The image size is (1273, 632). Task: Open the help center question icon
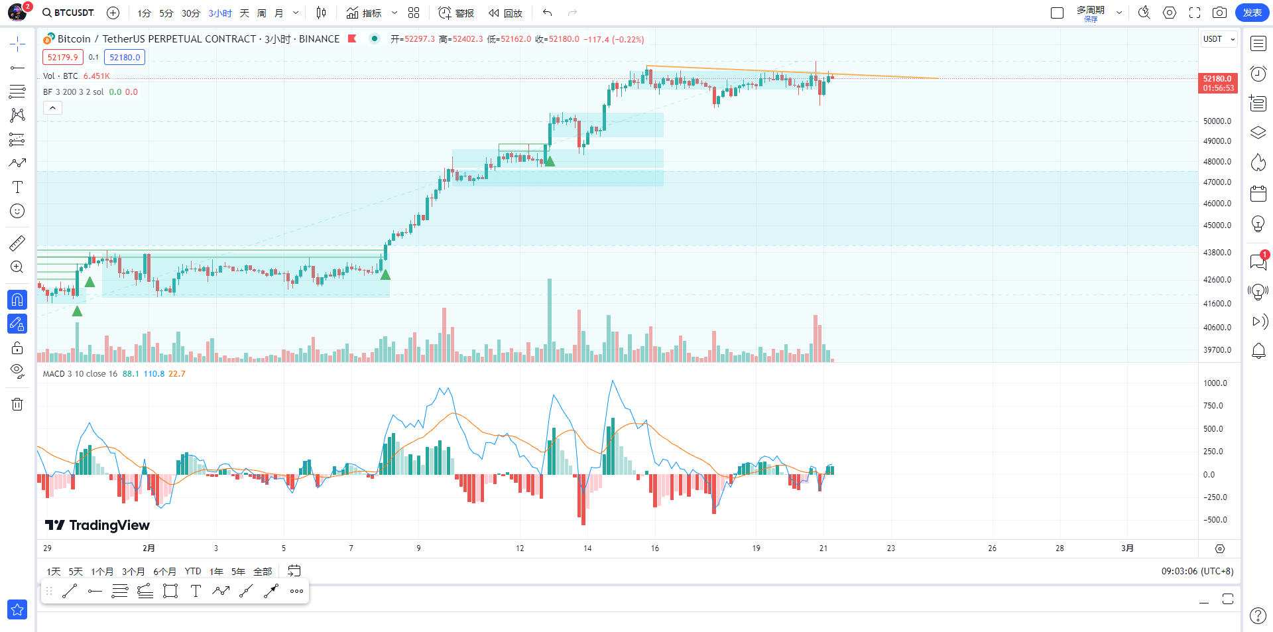pyautogui.click(x=1258, y=615)
